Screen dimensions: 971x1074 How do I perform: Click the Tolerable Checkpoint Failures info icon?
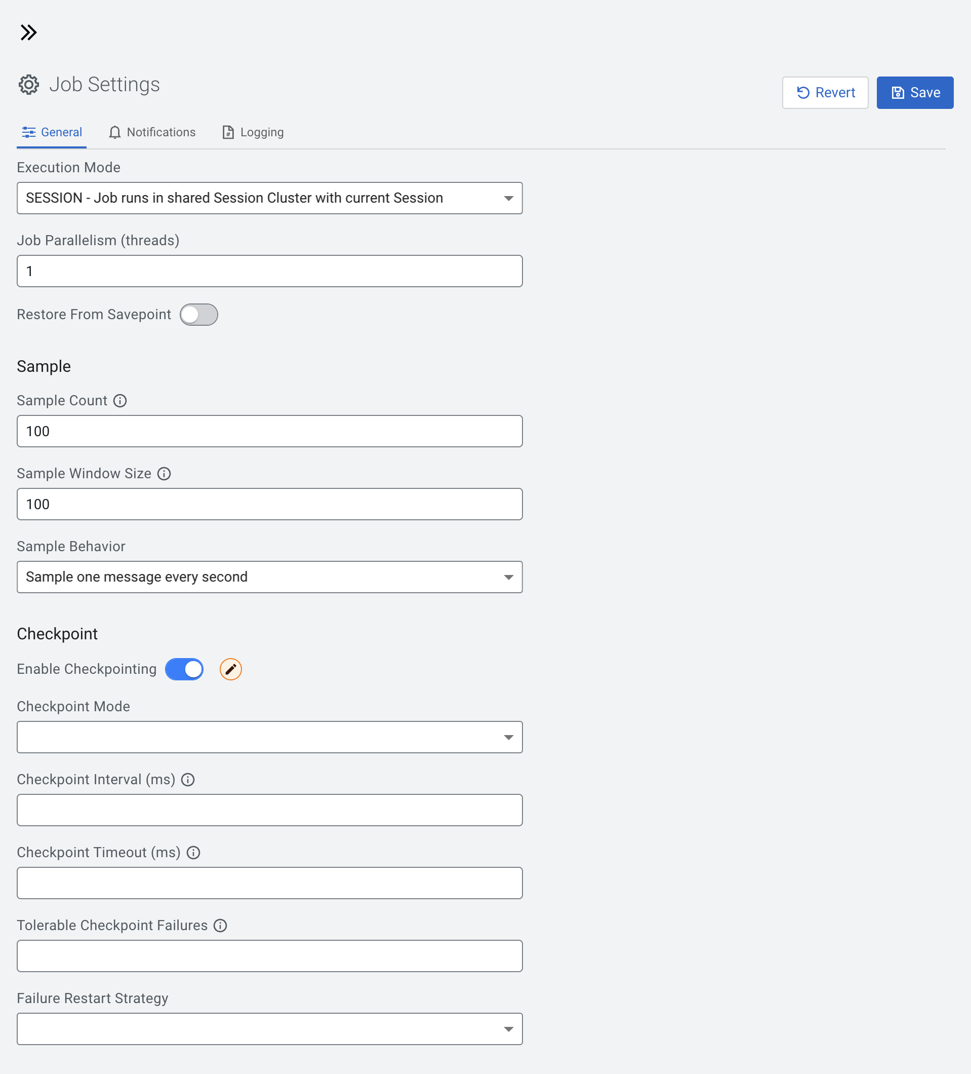(x=220, y=926)
